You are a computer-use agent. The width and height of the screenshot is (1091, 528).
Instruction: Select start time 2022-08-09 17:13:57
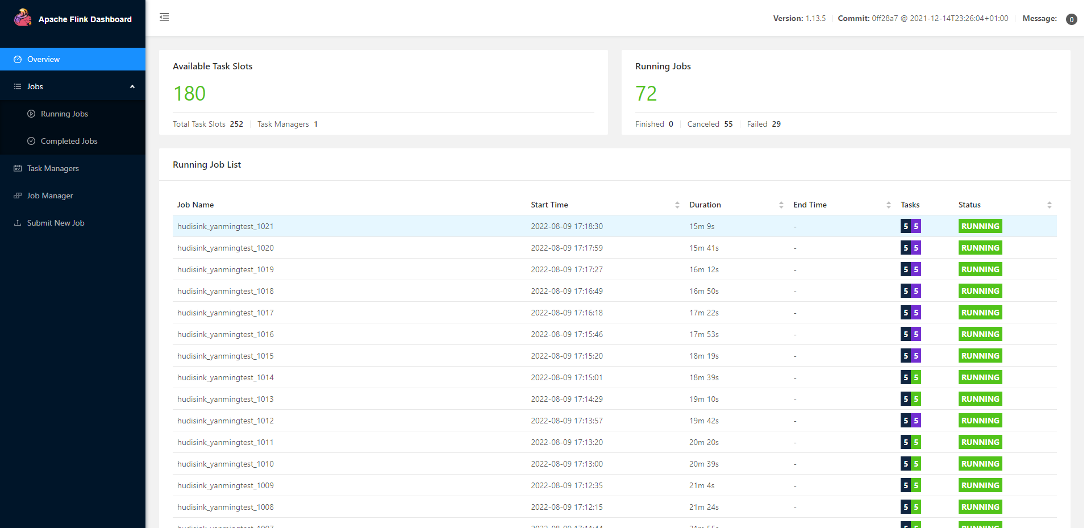[x=567, y=421]
